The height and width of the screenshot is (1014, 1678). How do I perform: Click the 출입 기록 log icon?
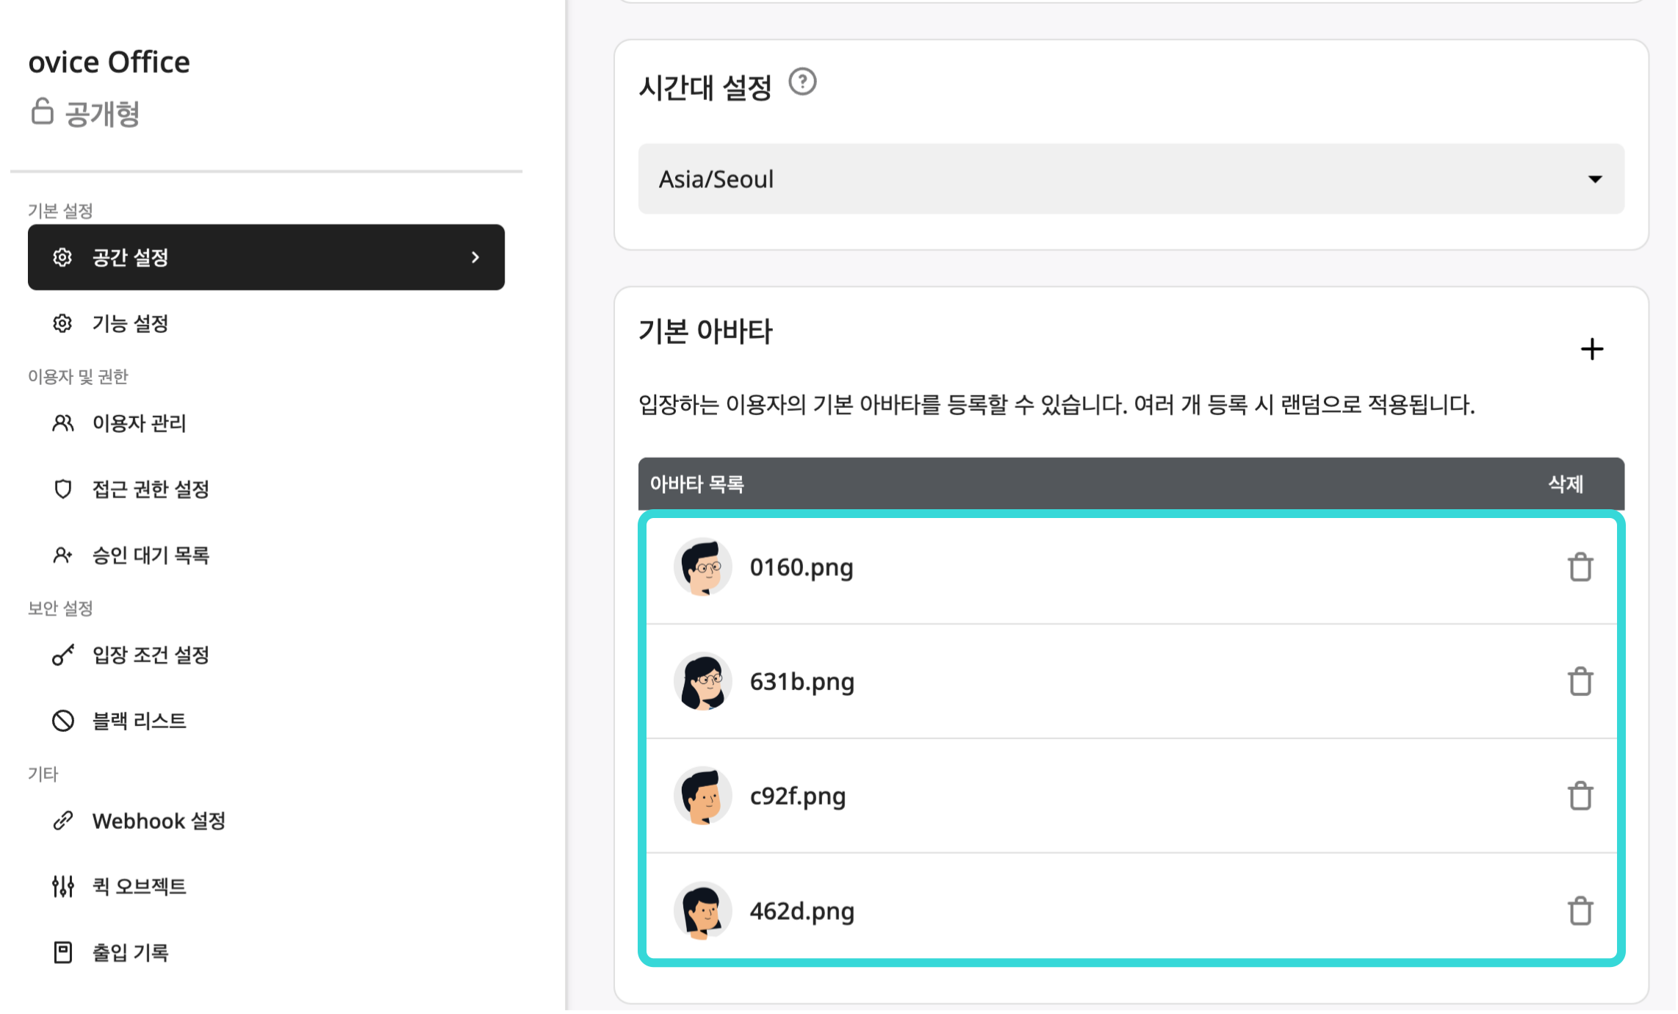pyautogui.click(x=63, y=952)
